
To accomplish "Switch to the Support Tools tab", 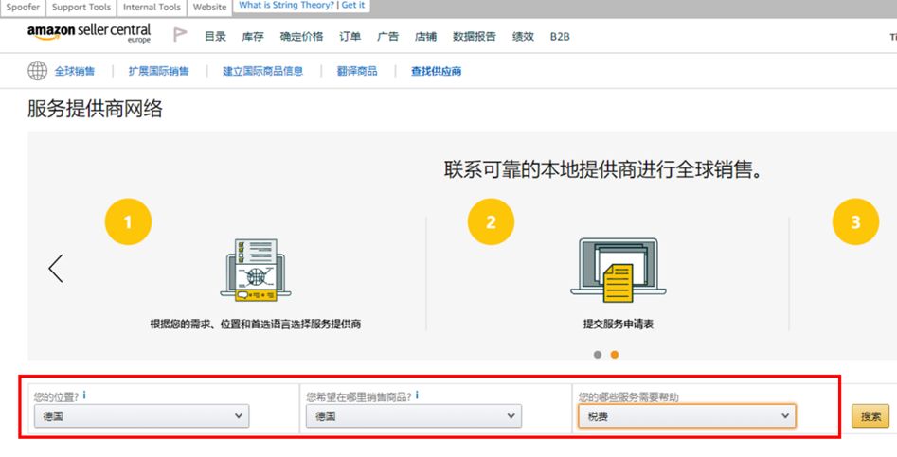I will click(81, 7).
